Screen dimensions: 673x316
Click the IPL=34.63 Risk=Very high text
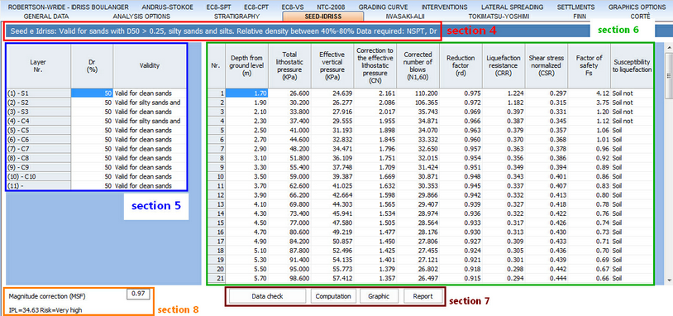(x=45, y=310)
